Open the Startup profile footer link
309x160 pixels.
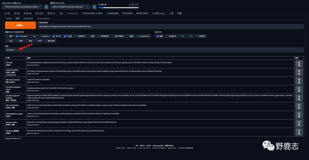(158, 146)
